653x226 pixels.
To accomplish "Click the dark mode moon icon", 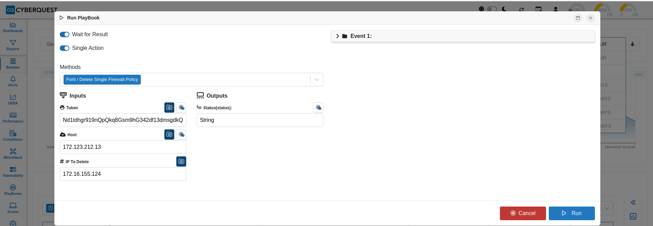I will coord(504,9).
